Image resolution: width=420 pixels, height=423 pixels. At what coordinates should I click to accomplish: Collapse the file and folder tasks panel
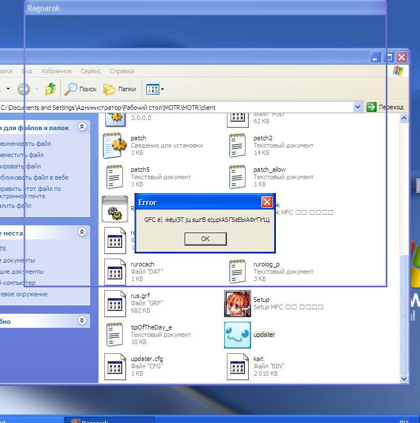coord(82,127)
